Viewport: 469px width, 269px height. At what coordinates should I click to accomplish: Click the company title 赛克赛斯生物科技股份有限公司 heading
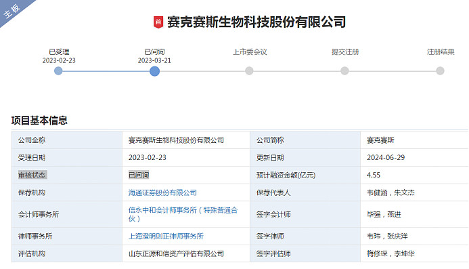click(x=256, y=22)
